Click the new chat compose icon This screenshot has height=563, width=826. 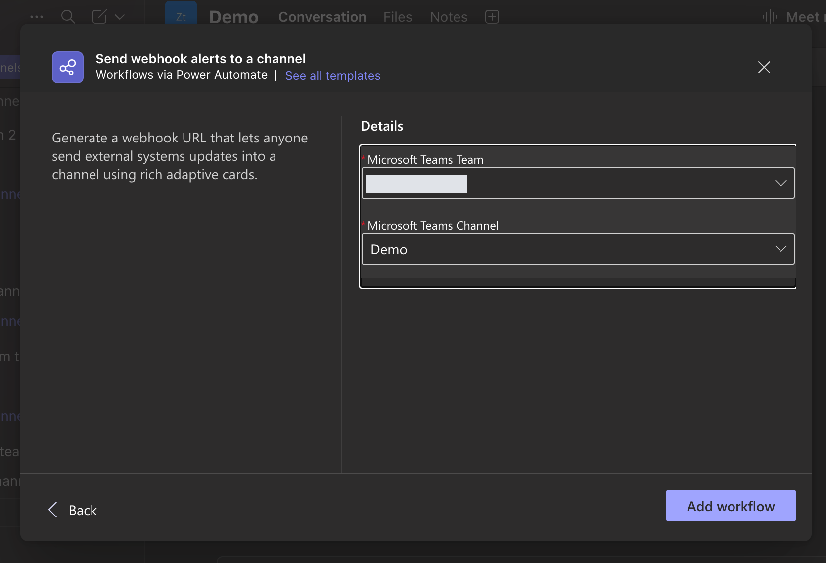pos(100,17)
